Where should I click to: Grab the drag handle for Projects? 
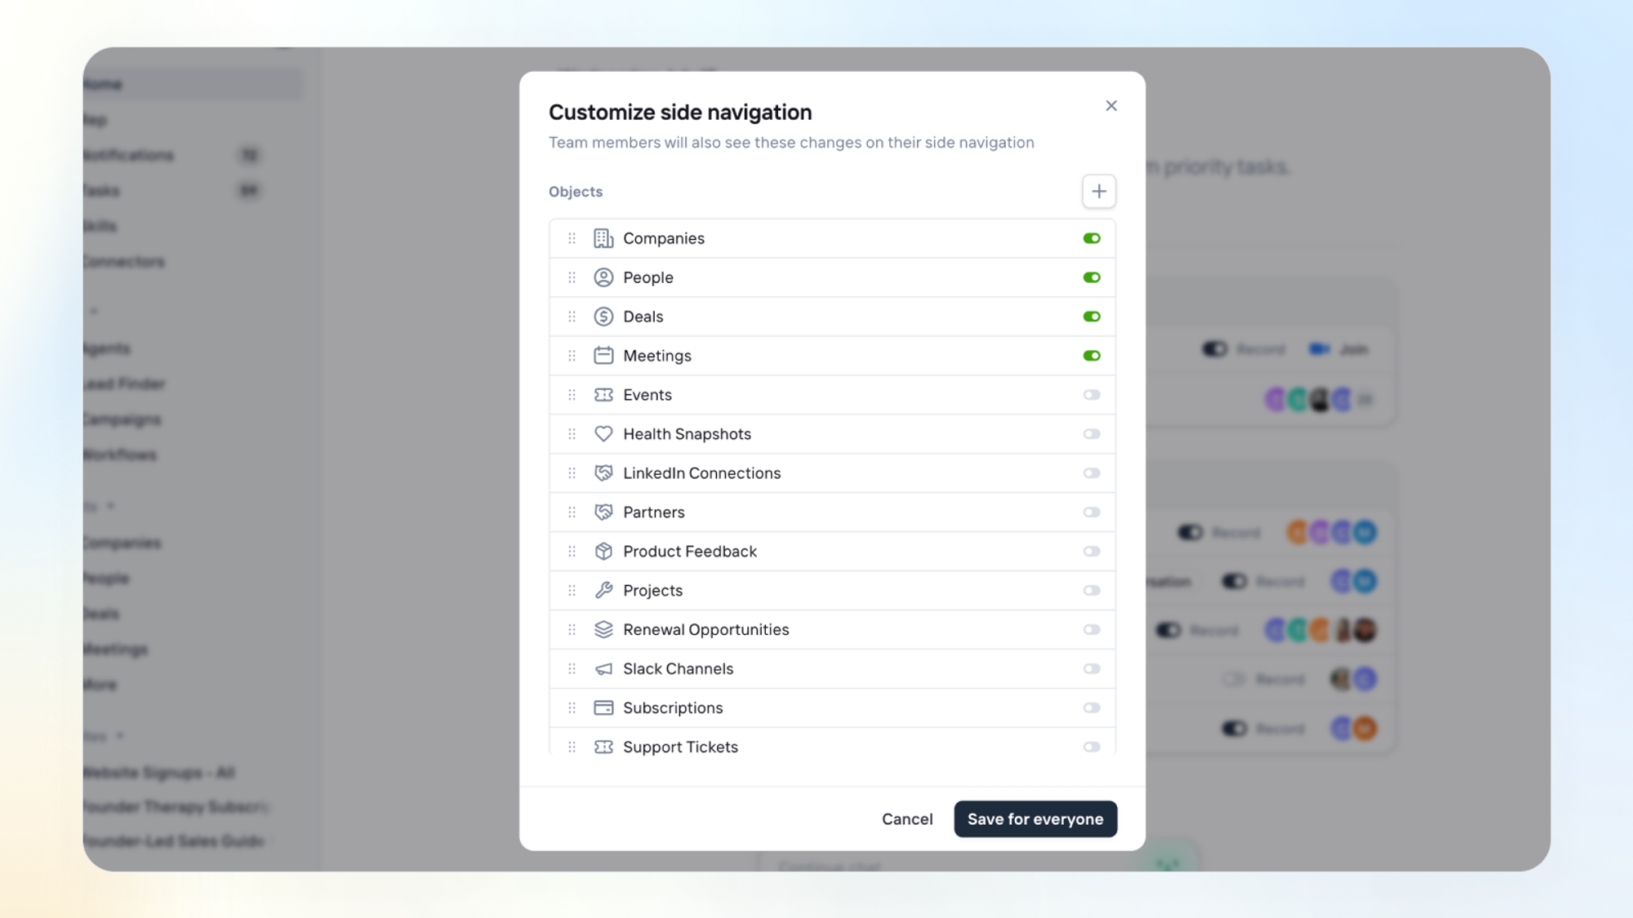click(572, 591)
